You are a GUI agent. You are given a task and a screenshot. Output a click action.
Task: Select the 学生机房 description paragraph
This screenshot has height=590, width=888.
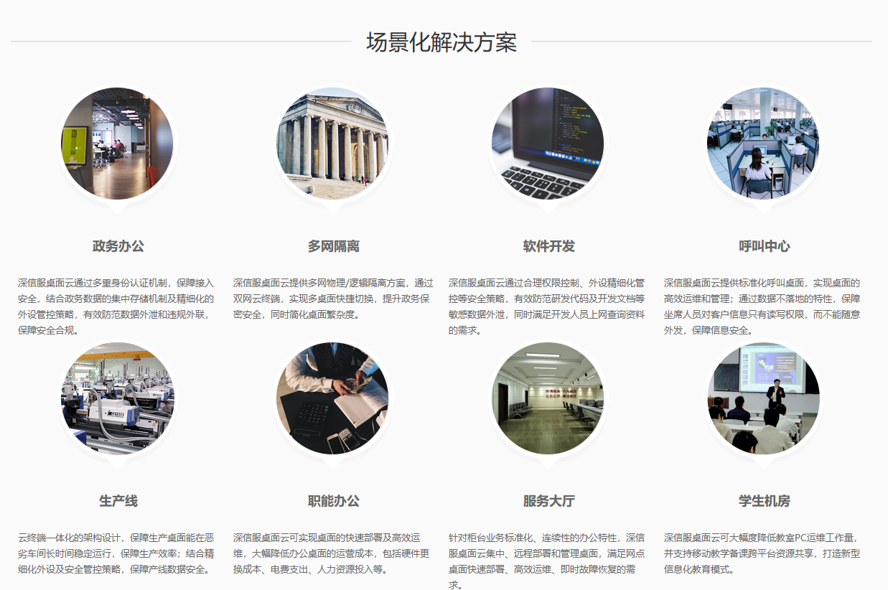coord(762,553)
